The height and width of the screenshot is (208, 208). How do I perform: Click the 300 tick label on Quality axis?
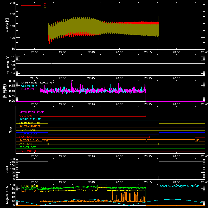pos(12,159)
